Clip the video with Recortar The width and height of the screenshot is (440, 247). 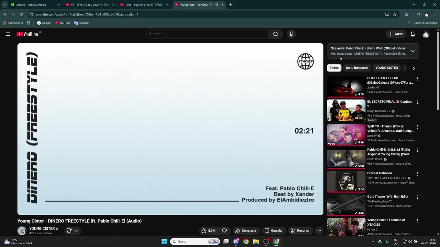click(x=300, y=231)
